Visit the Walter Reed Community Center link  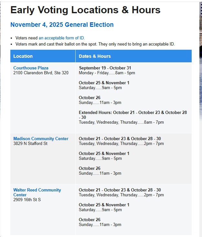click(37, 190)
